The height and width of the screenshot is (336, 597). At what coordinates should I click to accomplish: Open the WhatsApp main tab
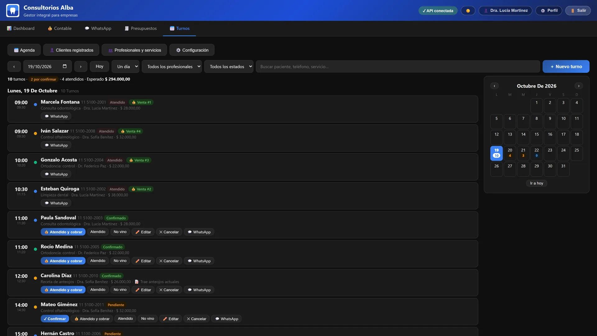pyautogui.click(x=98, y=28)
